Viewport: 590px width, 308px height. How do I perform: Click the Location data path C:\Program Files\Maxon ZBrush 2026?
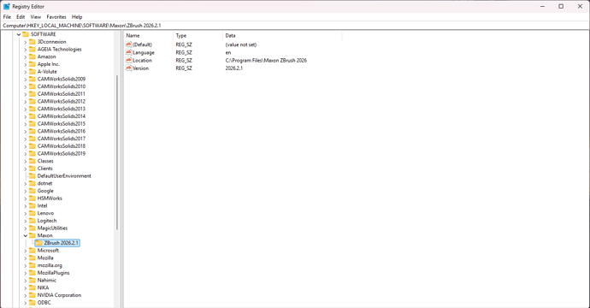click(x=266, y=60)
